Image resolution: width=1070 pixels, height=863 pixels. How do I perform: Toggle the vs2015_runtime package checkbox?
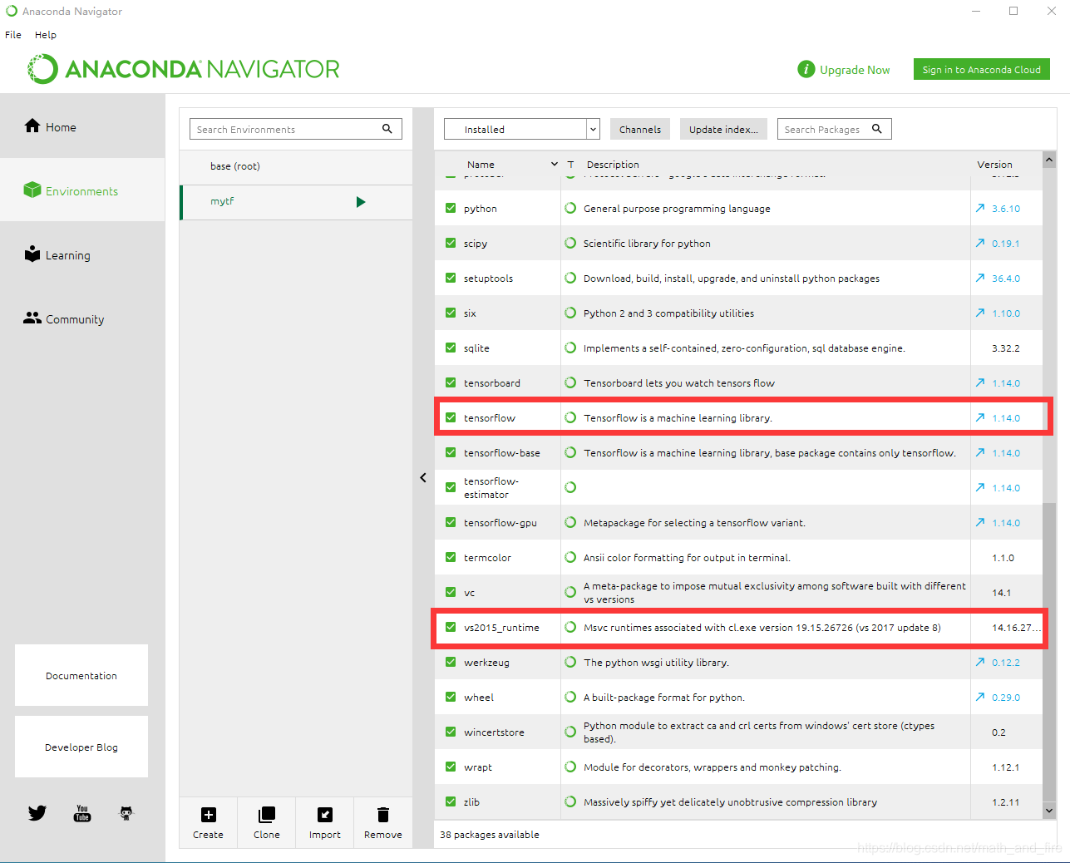451,628
